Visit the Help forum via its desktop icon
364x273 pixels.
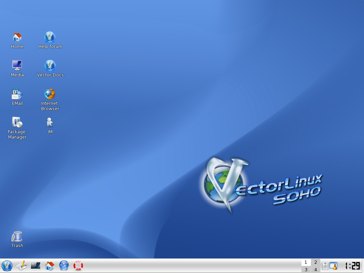point(50,37)
